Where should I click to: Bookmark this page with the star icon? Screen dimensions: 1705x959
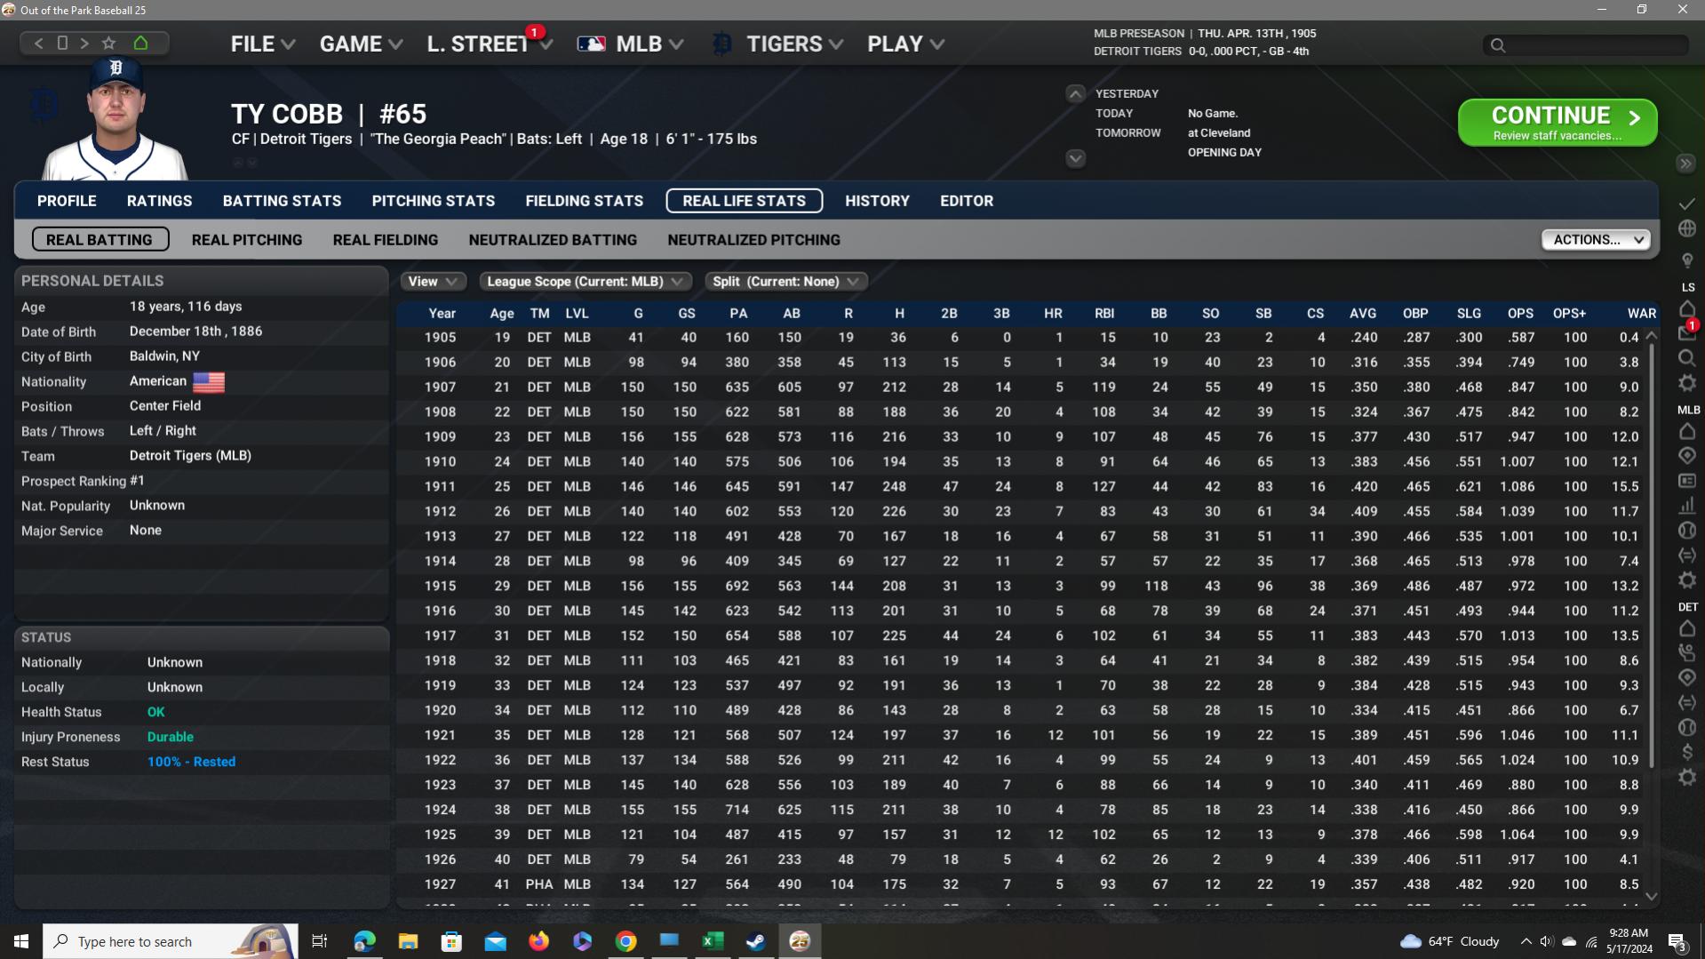pos(109,43)
